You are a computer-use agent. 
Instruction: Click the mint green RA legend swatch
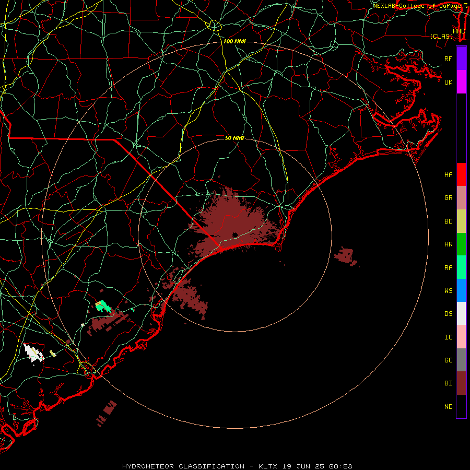click(x=461, y=267)
